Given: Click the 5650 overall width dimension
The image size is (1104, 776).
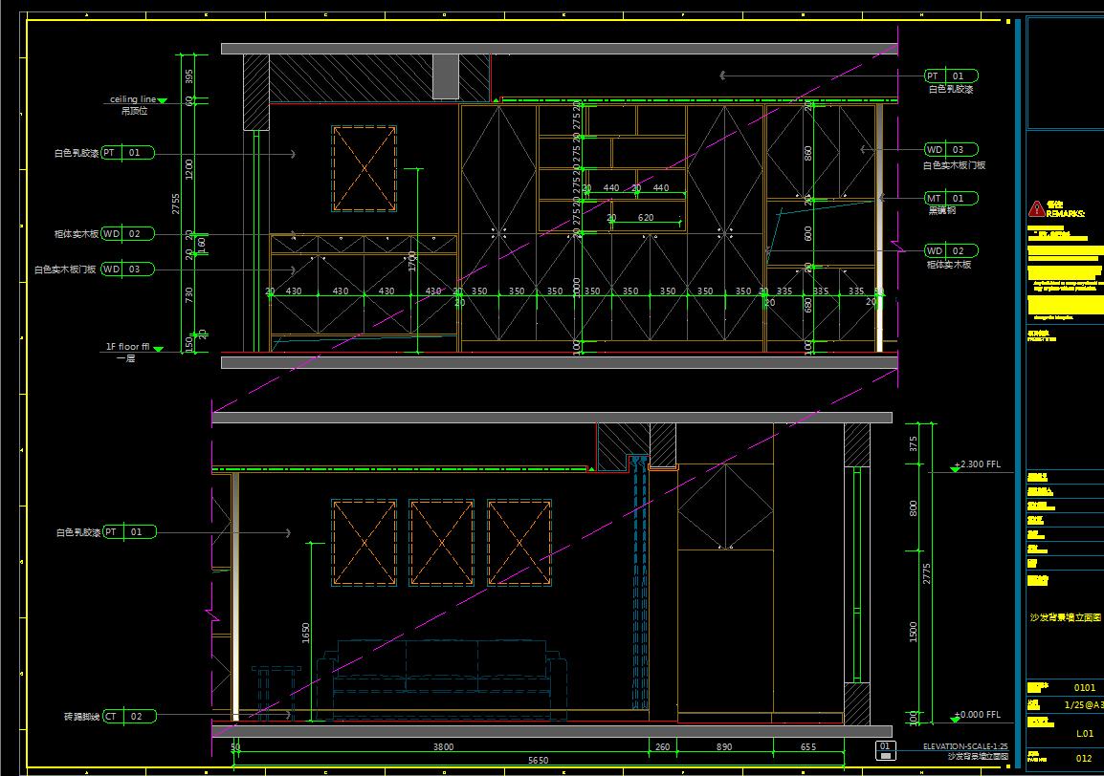Looking at the screenshot, I should (x=538, y=761).
